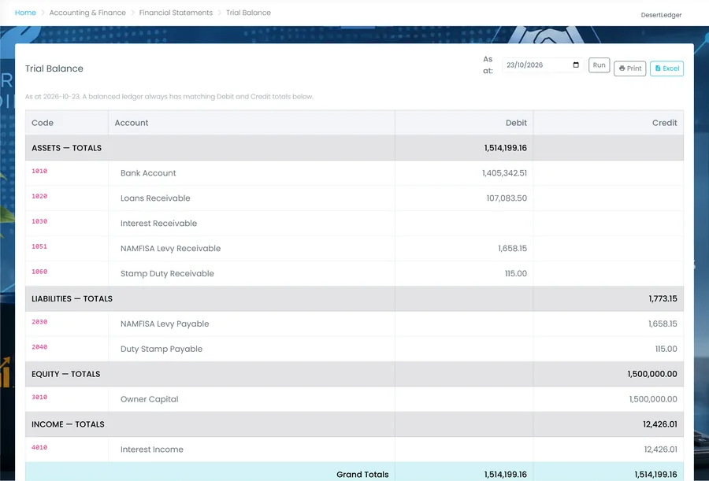The width and height of the screenshot is (709, 481).
Task: Click the Owner Capital account
Action: click(149, 399)
